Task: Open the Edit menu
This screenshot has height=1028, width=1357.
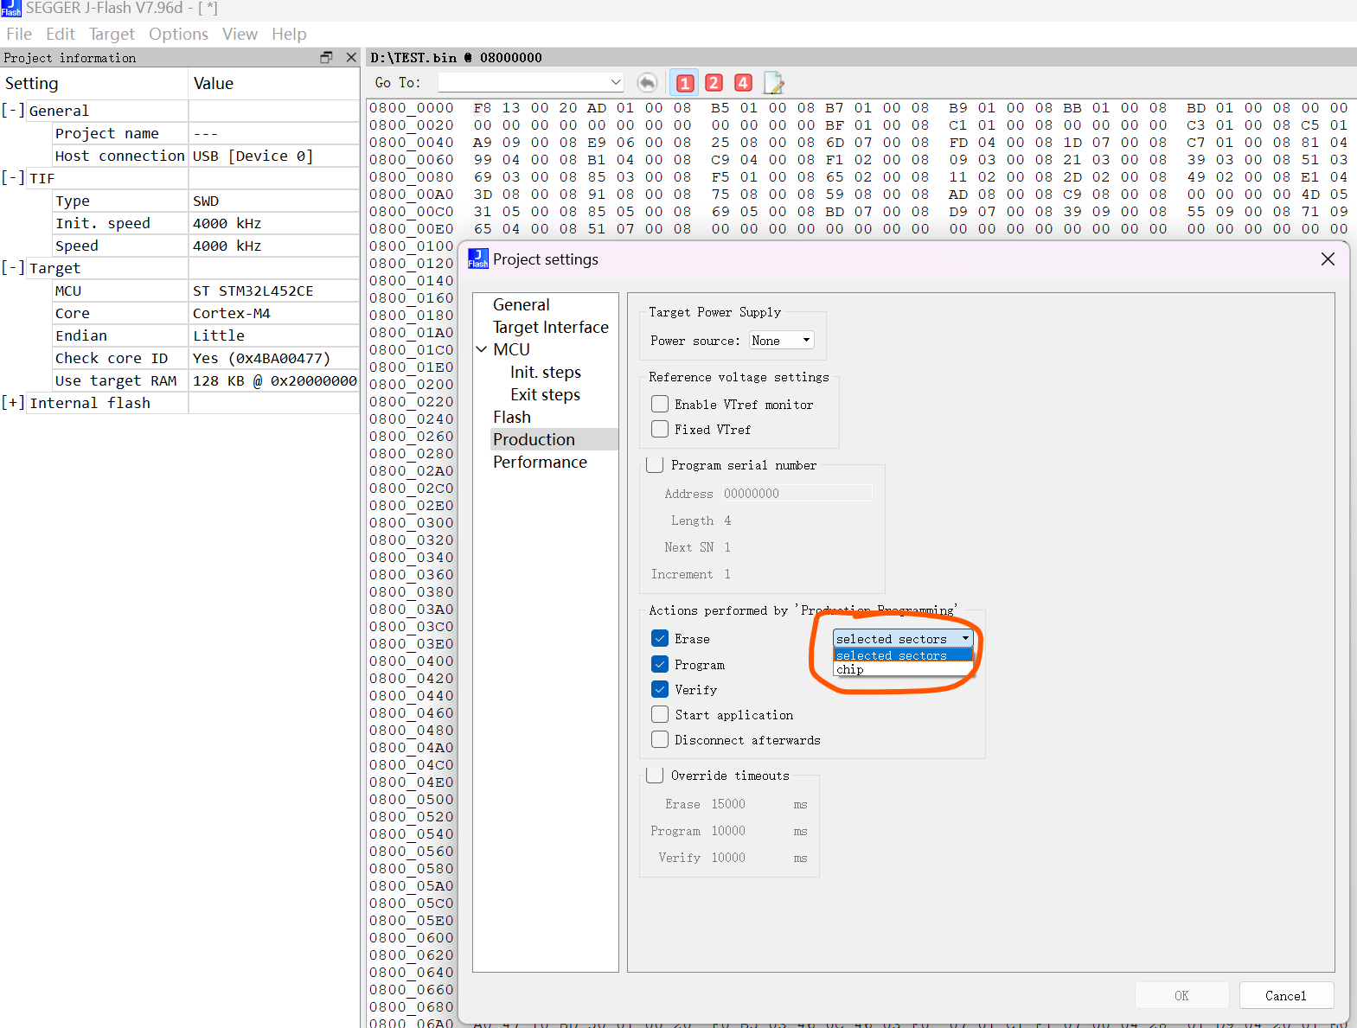Action: coord(61,34)
